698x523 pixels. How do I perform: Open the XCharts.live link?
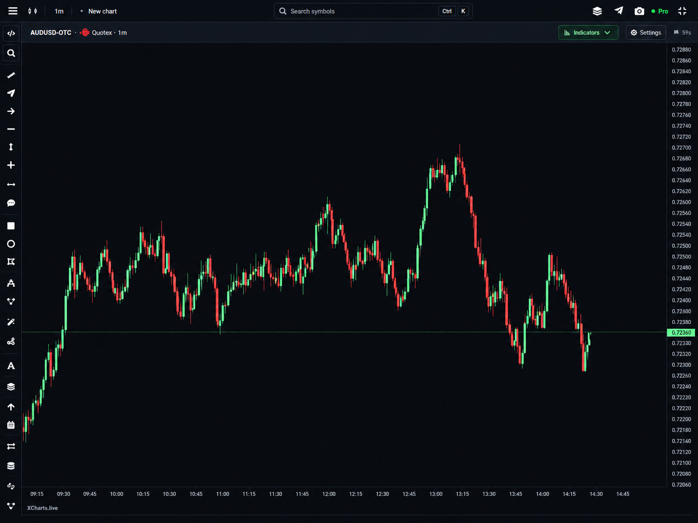(42, 508)
